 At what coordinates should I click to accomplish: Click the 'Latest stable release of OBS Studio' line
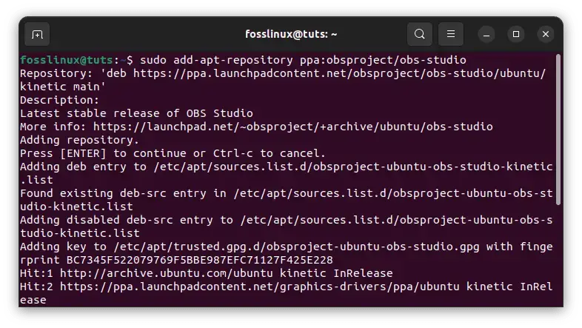click(x=136, y=113)
